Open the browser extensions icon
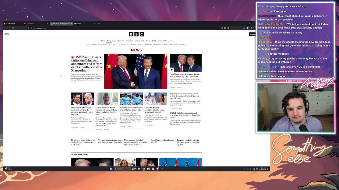 coord(252,28)
